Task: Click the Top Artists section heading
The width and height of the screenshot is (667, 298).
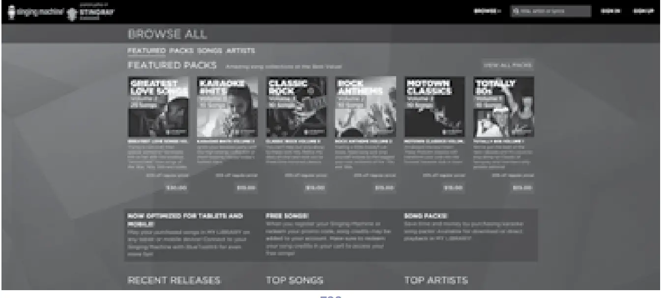Action: click(436, 280)
